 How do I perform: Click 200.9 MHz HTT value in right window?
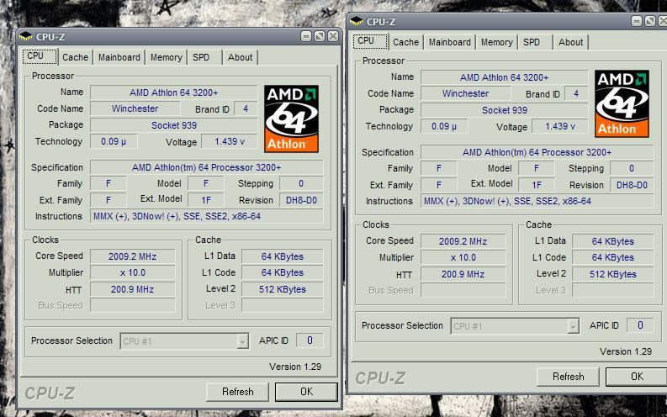[x=463, y=274]
